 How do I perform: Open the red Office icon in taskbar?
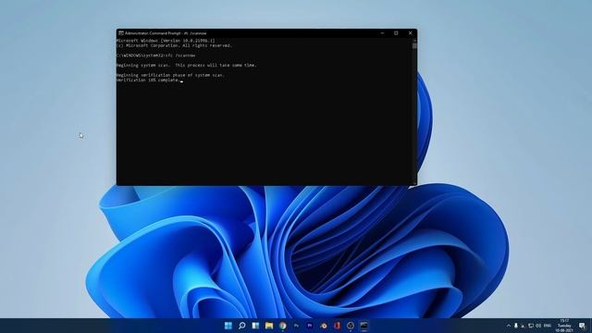[337, 326]
